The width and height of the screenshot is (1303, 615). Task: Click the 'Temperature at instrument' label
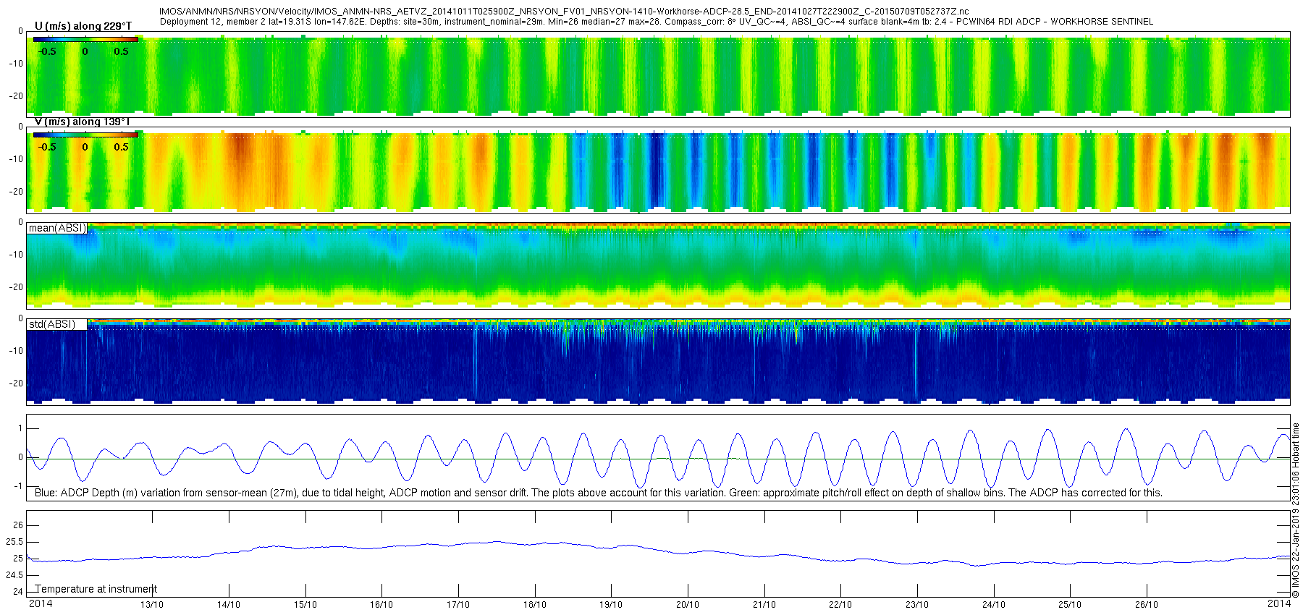[x=96, y=589]
